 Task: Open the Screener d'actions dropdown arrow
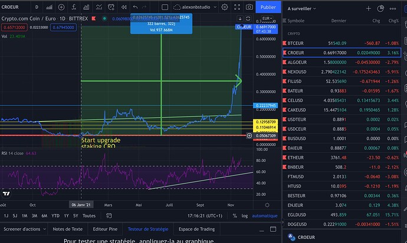44,229
